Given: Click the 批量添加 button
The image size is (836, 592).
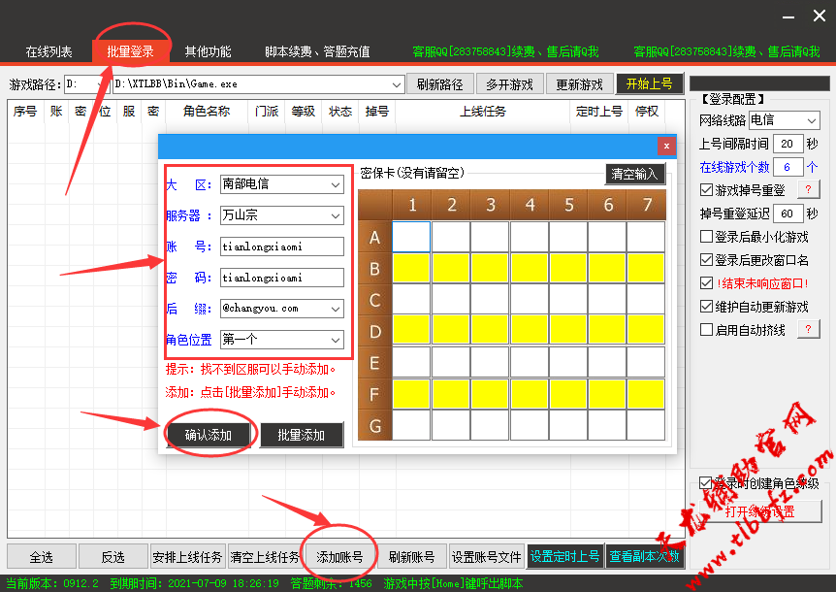Looking at the screenshot, I should (302, 435).
